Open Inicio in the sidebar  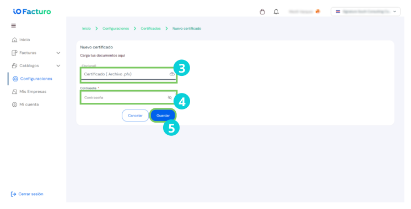point(25,40)
